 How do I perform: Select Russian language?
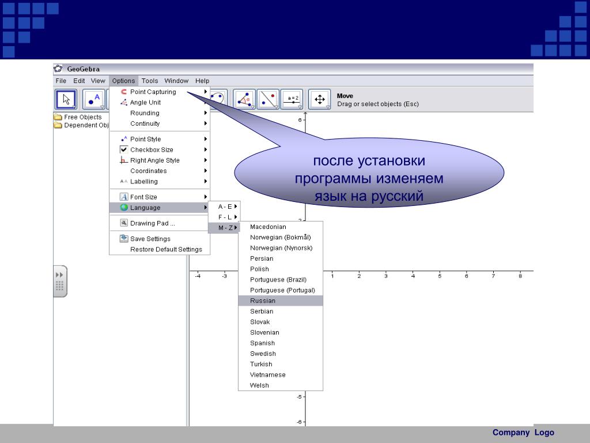(281, 301)
